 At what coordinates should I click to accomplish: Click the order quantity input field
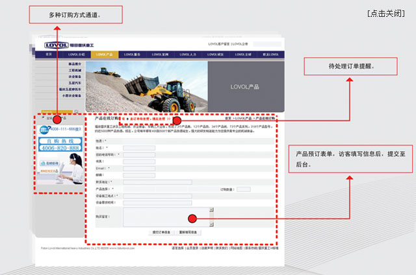click(244, 189)
